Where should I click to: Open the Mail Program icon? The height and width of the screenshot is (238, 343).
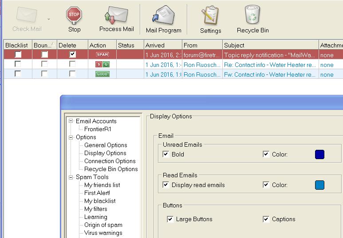pos(163,16)
